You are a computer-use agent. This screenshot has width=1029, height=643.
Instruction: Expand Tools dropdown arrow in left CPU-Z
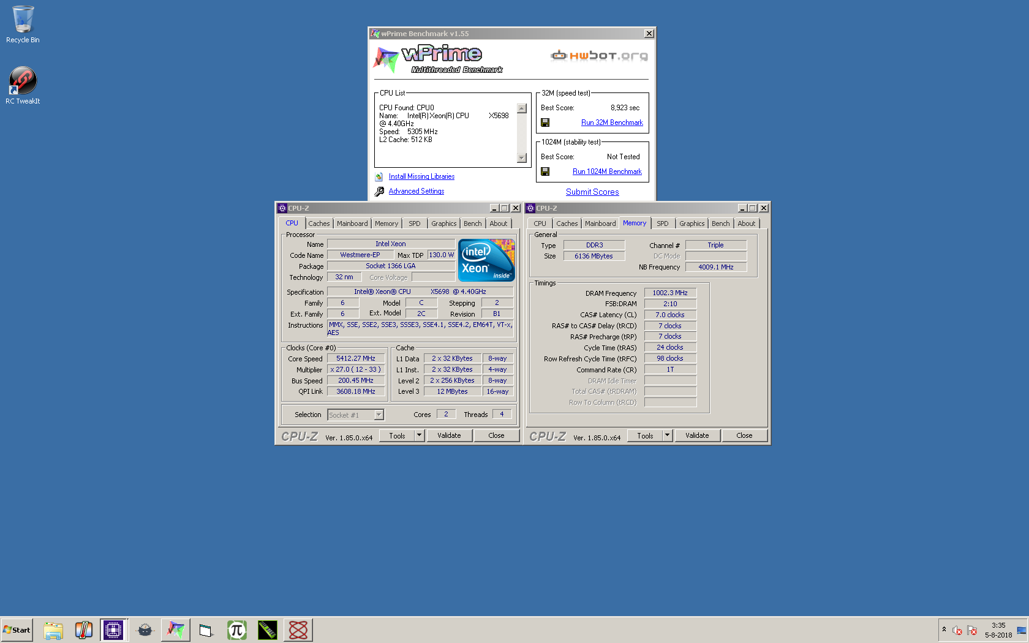(420, 435)
